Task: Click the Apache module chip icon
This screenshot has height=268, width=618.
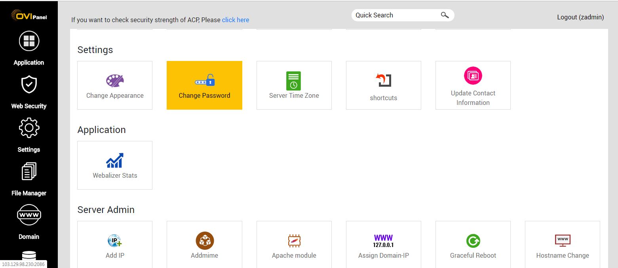Action: 294,241
